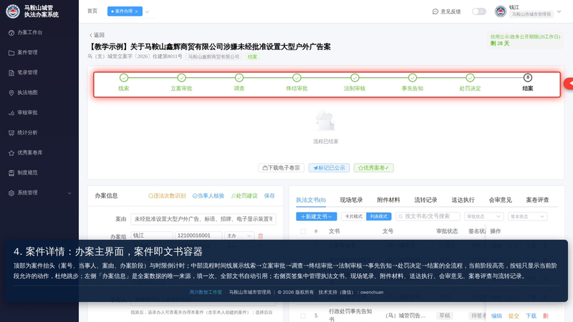Screen dimensions: 573x322
Task: Click the search magnifier in 按文书名/文号搜索
Action: coord(400,217)
